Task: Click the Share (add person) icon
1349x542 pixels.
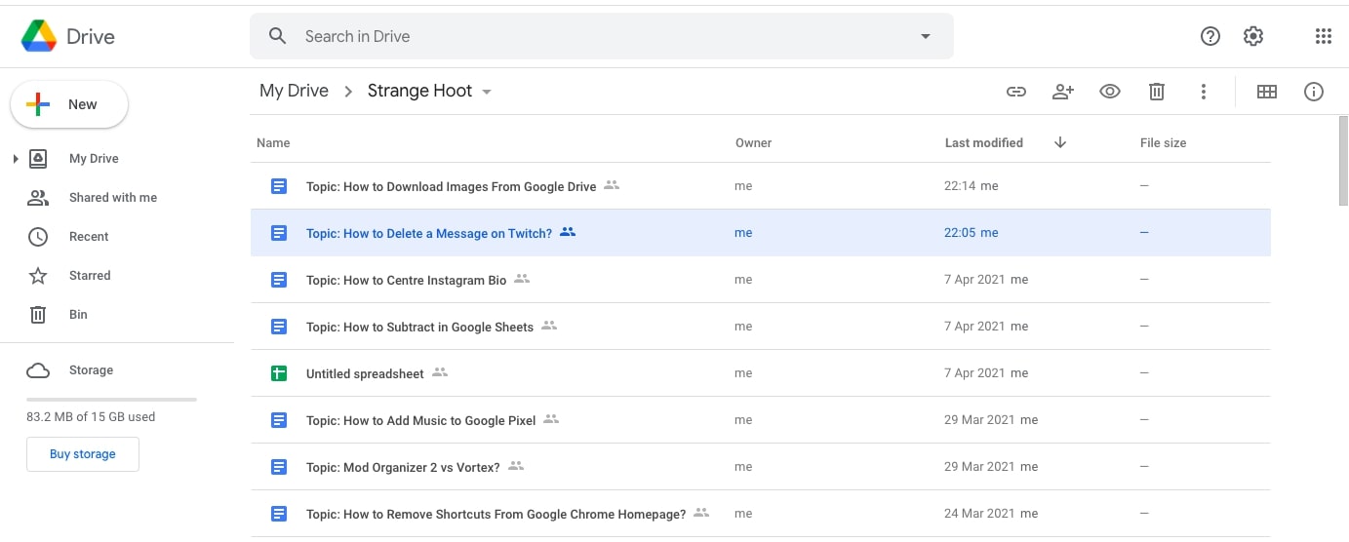Action: pos(1063,92)
